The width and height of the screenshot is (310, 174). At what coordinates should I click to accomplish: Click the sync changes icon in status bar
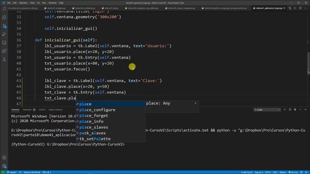(x=20, y=173)
